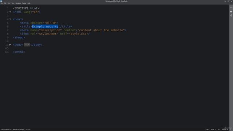Image resolution: width=233 pixels, height=131 pixels.
Task: Click line number 66 in gutter
Action: pos(7,52)
